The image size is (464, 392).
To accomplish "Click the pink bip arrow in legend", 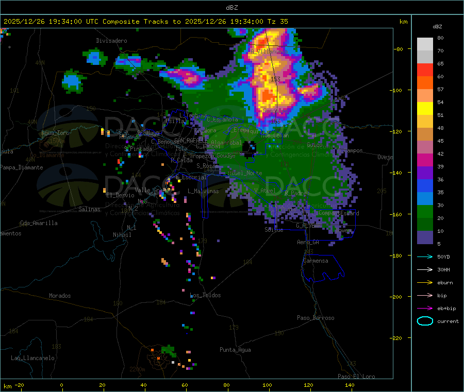I will click(x=425, y=295).
